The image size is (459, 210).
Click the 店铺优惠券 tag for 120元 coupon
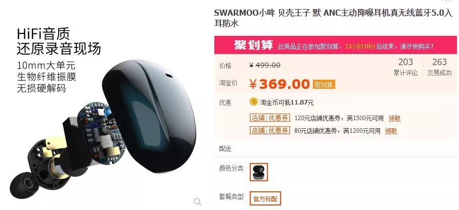[269, 118]
